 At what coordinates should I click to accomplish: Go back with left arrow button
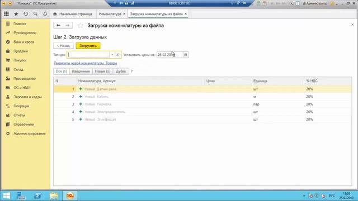[58, 25]
